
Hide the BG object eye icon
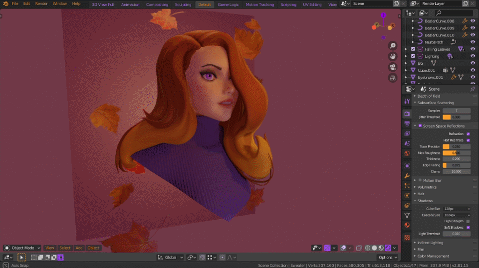click(x=473, y=63)
